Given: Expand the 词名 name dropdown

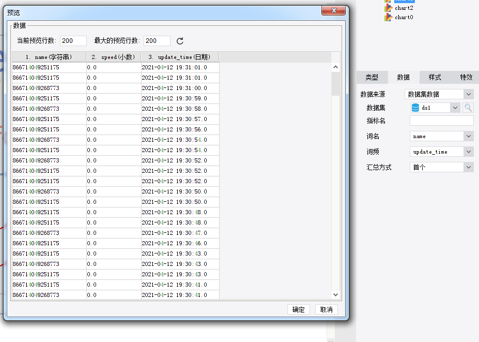Looking at the screenshot, I should pos(469,136).
